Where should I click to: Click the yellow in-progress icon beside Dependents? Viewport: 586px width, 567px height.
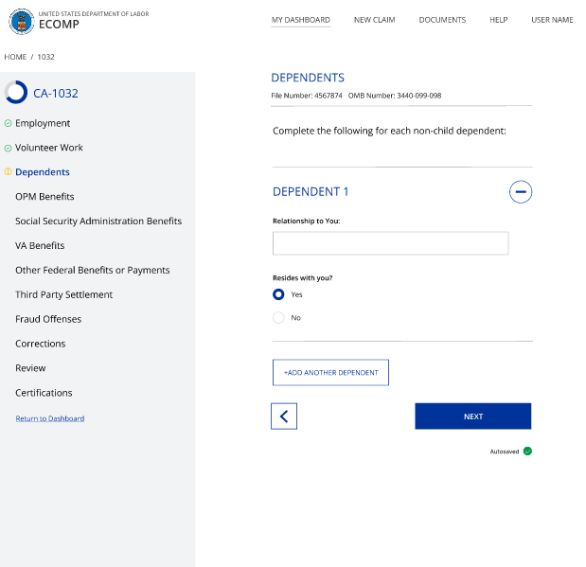coord(8,171)
